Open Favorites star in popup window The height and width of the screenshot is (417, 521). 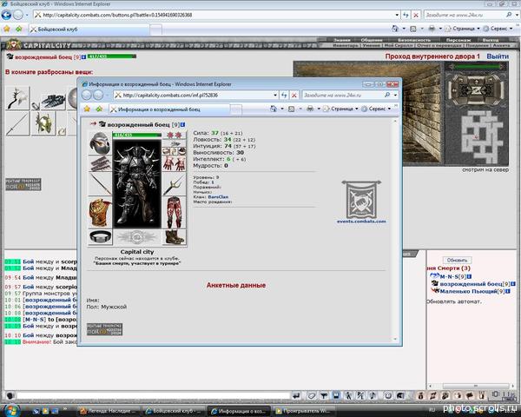tap(87, 109)
